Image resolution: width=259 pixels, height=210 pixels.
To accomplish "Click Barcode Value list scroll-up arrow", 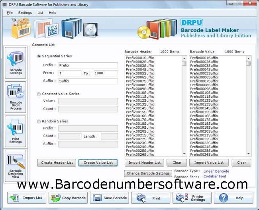I will 248,58.
